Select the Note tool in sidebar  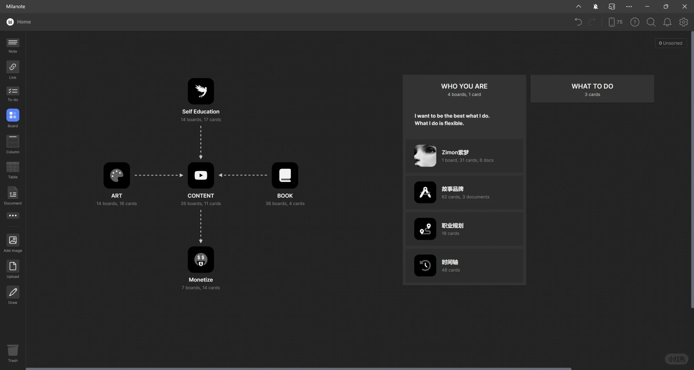pyautogui.click(x=13, y=43)
